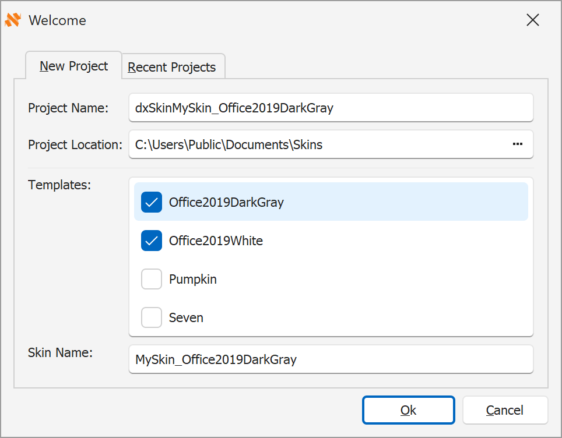Select the Seven item text in list
This screenshot has height=438, width=562.
click(x=186, y=317)
